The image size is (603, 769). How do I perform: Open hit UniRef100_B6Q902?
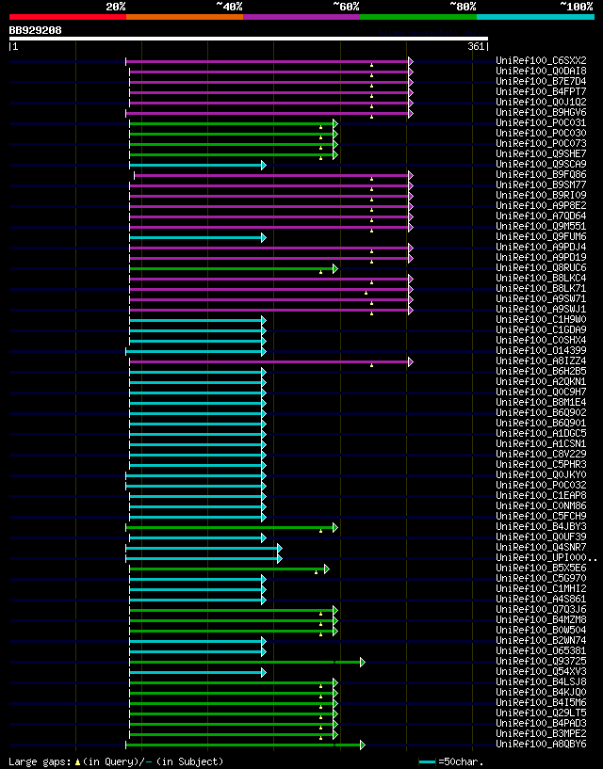click(x=541, y=413)
